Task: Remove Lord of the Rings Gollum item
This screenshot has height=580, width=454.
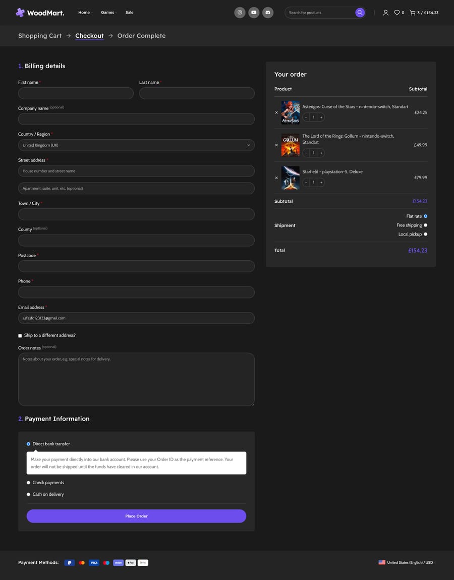Action: pos(276,145)
